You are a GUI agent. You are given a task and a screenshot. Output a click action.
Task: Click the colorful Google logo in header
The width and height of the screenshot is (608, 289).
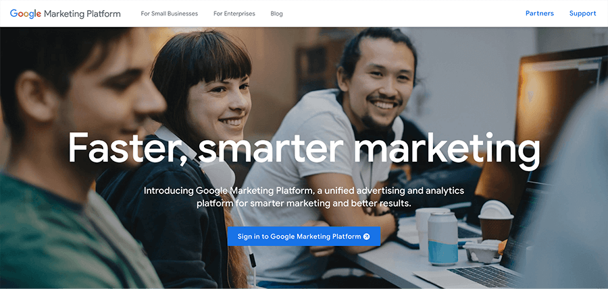point(26,13)
